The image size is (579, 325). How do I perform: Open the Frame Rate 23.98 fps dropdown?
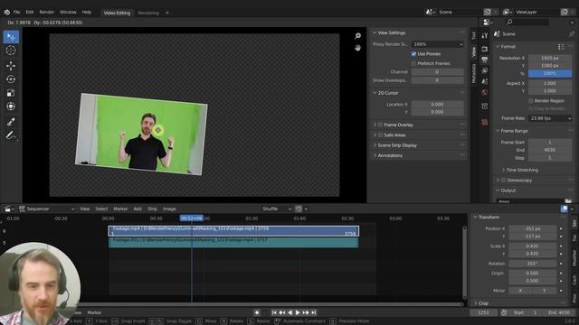[x=550, y=118]
